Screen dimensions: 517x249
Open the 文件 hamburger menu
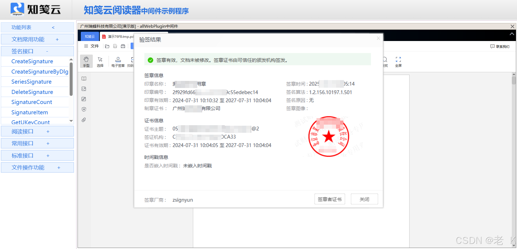pos(91,46)
